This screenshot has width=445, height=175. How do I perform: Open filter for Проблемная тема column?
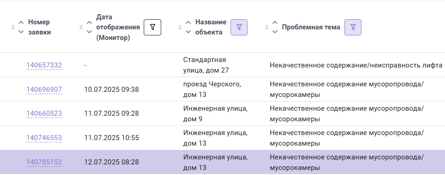coord(353,27)
